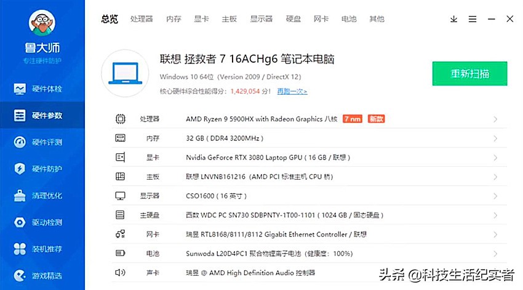Expand the 主板 row chevron
The height and width of the screenshot is (290, 523).
click(x=495, y=177)
